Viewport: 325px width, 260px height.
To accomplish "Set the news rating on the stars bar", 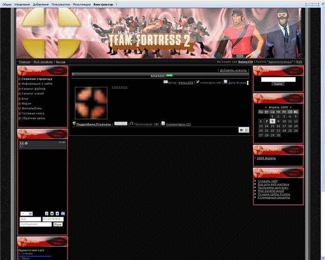I will [121, 123].
